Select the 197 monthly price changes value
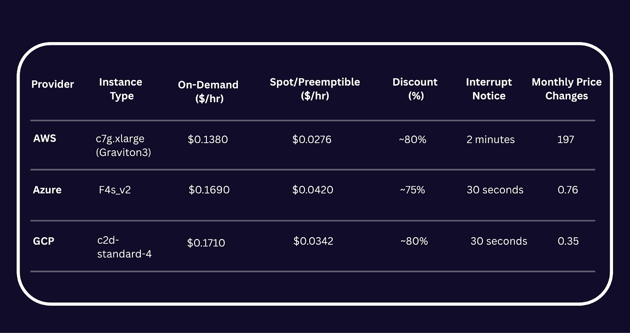Image resolution: width=630 pixels, height=333 pixels. 565,140
